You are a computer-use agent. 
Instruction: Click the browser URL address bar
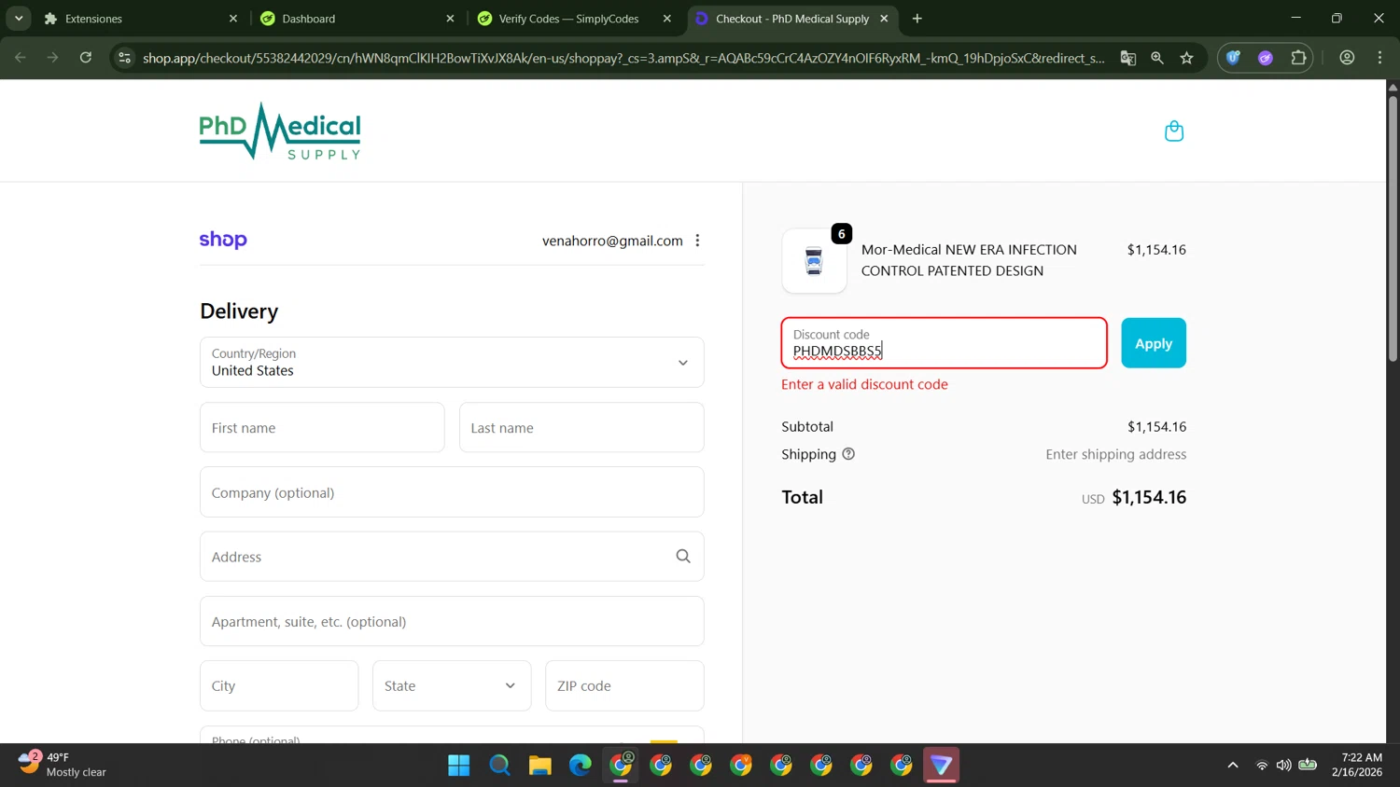pos(623,58)
